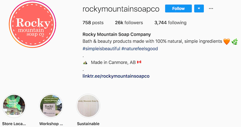Screen dimensions: 241x127
Task: Click the orange heart emoji in bio
Action: 227,41
